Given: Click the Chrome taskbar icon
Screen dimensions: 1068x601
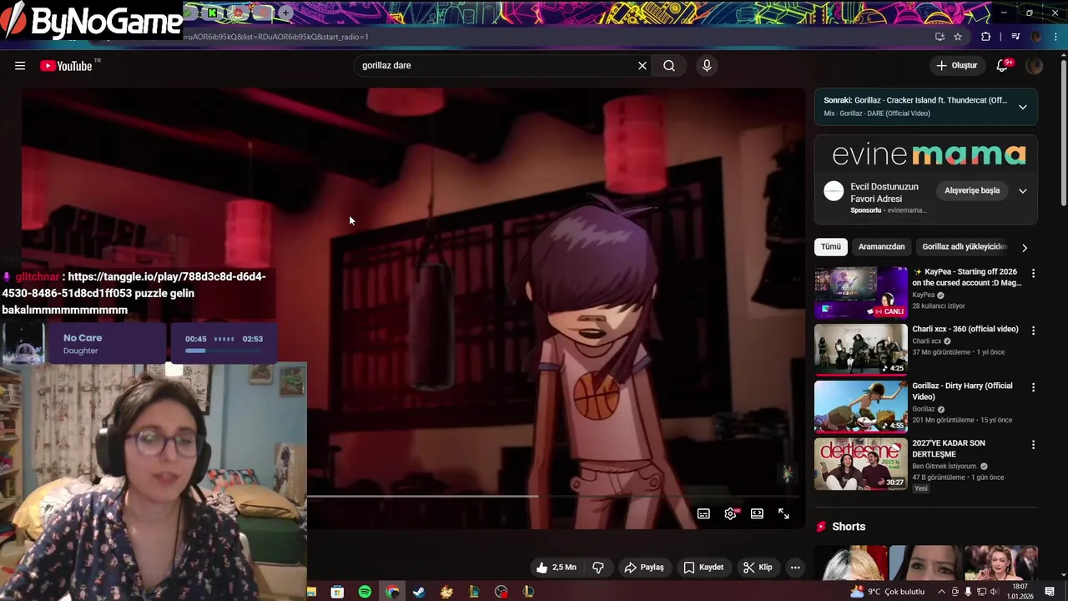Looking at the screenshot, I should coord(392,592).
